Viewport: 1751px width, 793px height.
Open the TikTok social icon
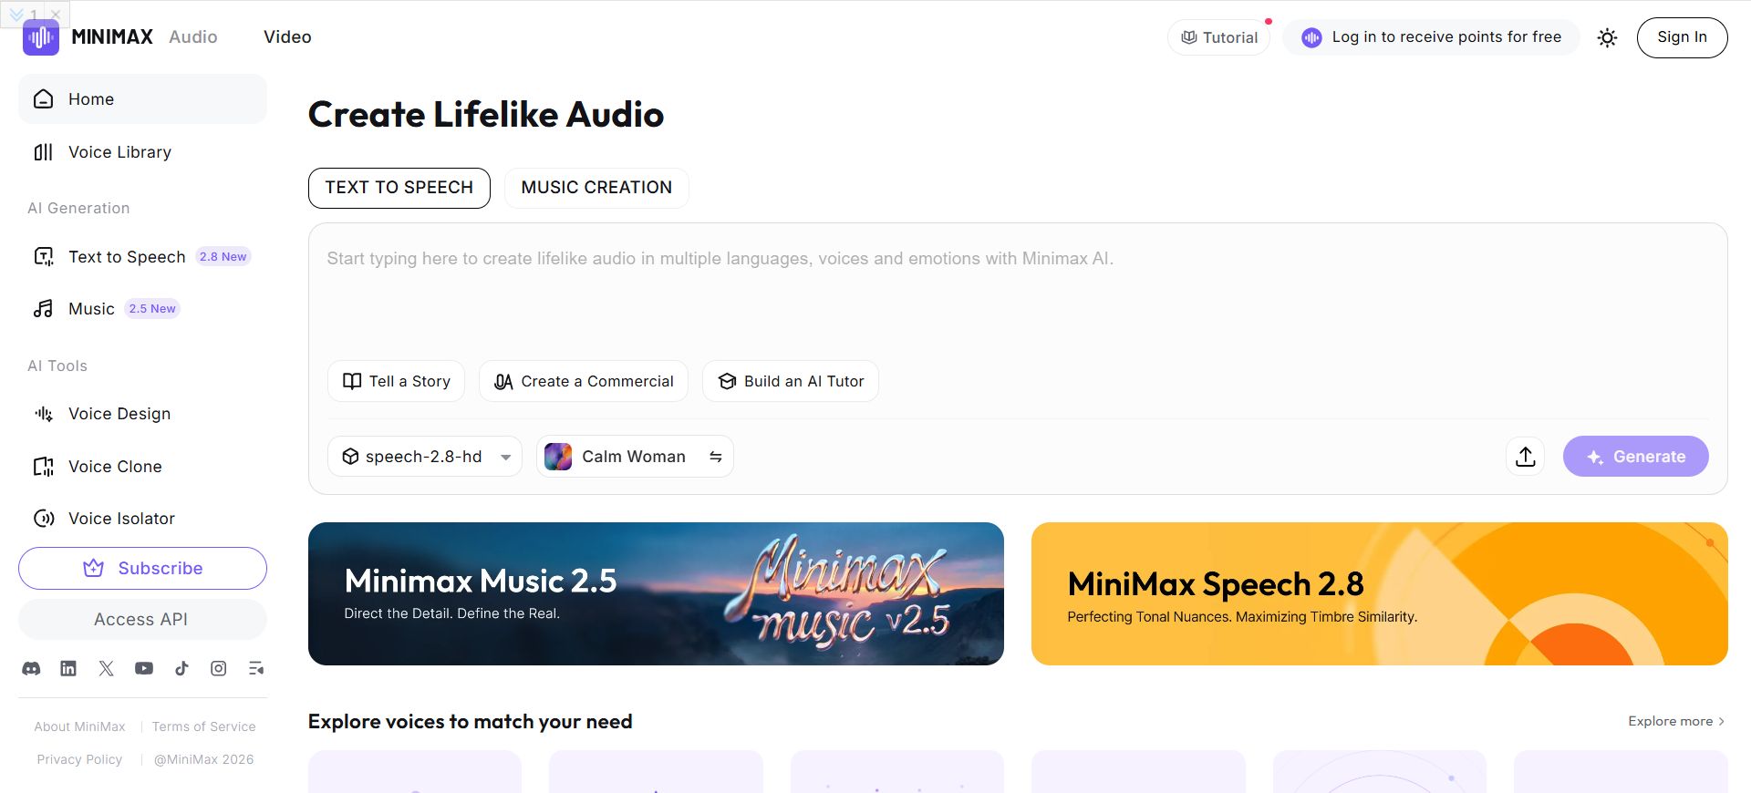(x=181, y=669)
